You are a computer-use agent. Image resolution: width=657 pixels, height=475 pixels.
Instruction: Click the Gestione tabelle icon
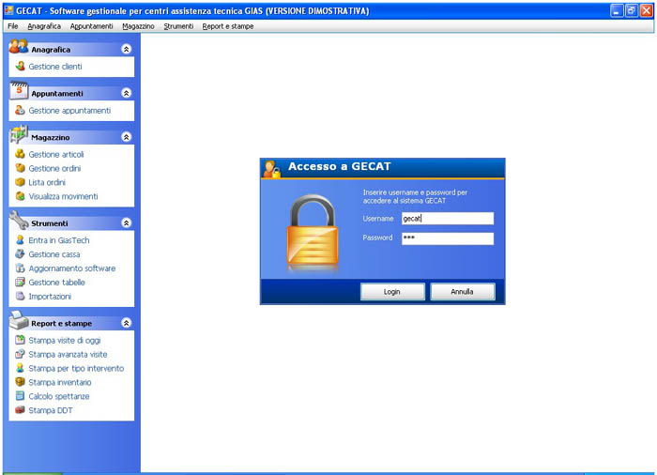(x=20, y=283)
